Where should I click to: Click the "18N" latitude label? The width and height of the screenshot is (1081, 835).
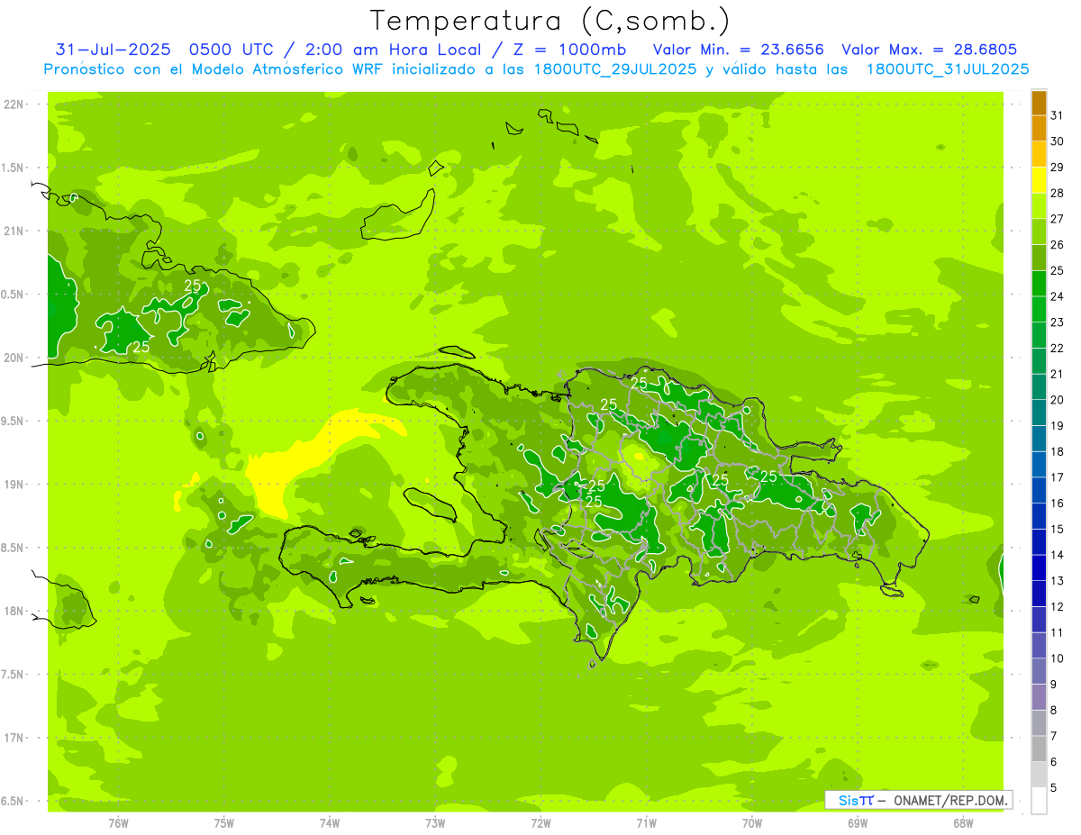tap(15, 611)
